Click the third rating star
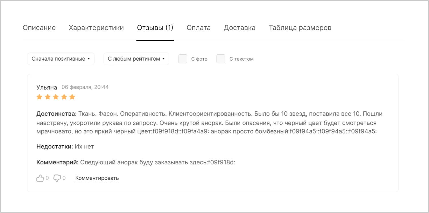Image resolution: width=429 pixels, height=213 pixels. 56,97
